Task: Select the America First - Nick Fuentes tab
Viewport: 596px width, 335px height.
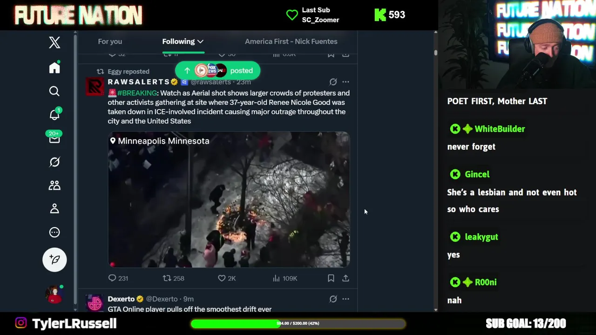Action: pos(291,41)
